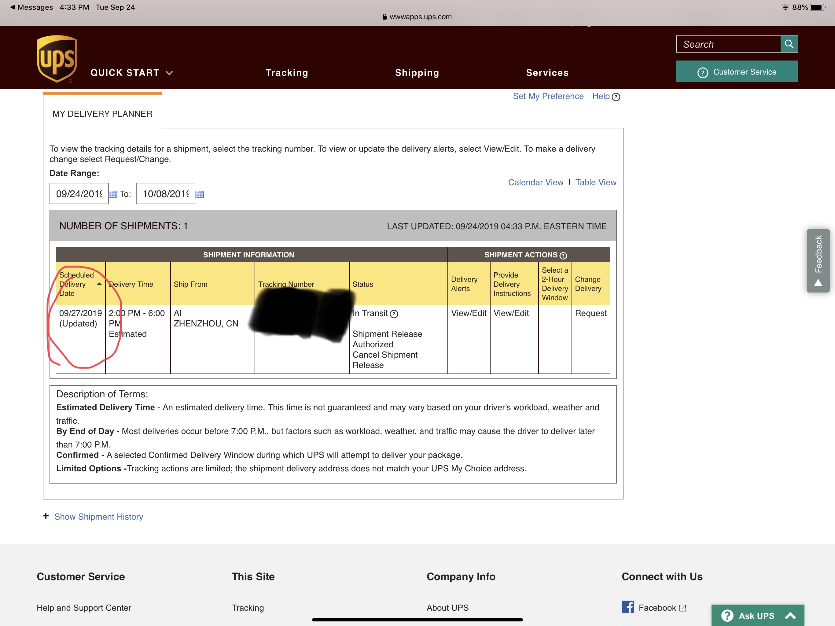This screenshot has height=626, width=835.
Task: Open the Feedback side tab
Action: click(818, 260)
